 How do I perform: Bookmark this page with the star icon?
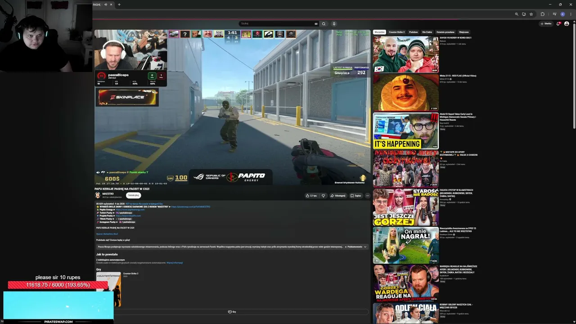click(x=531, y=14)
